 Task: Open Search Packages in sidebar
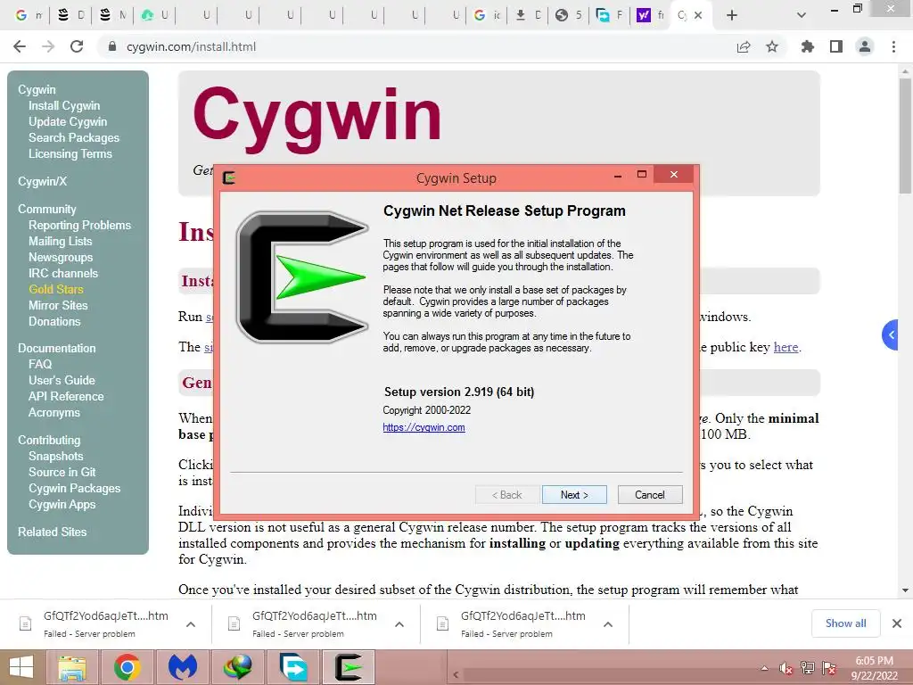pos(74,137)
